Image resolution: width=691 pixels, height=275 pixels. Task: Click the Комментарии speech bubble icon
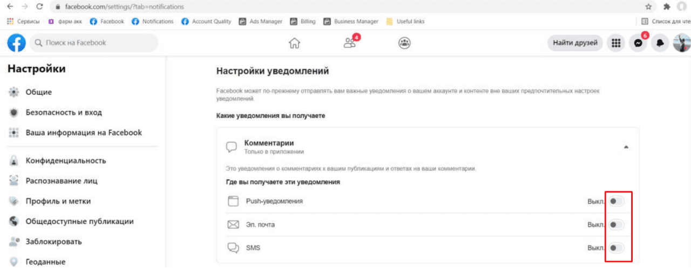(232, 147)
